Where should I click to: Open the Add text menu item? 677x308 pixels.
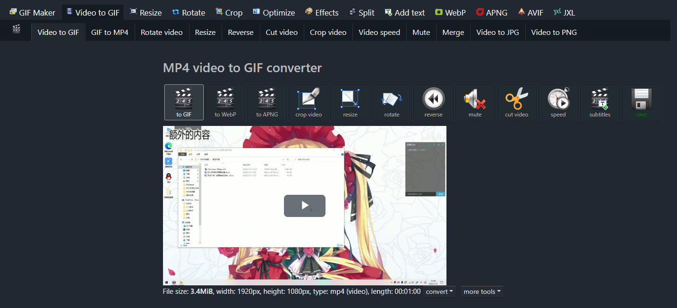(x=405, y=13)
